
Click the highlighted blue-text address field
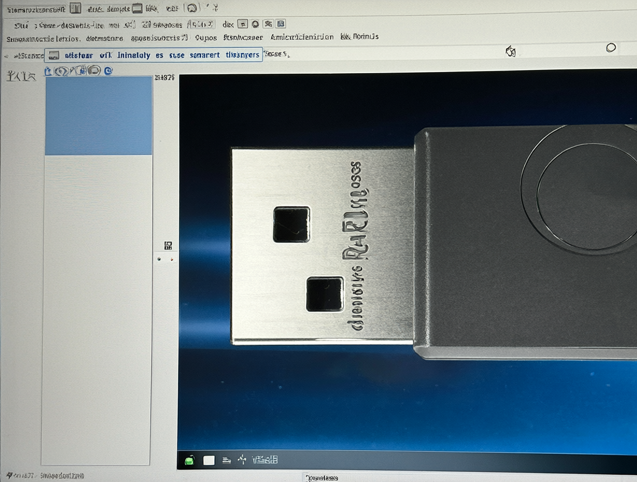point(153,55)
